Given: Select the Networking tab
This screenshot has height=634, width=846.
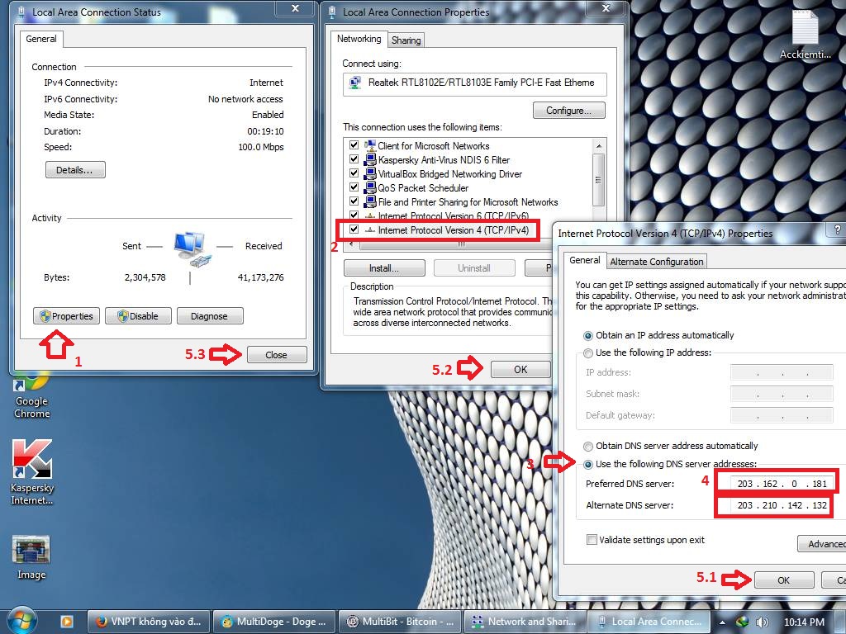Looking at the screenshot, I should 359,39.
